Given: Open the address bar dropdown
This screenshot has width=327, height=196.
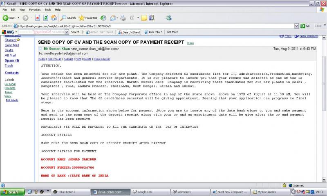Looking at the screenshot, I should [296, 26].
